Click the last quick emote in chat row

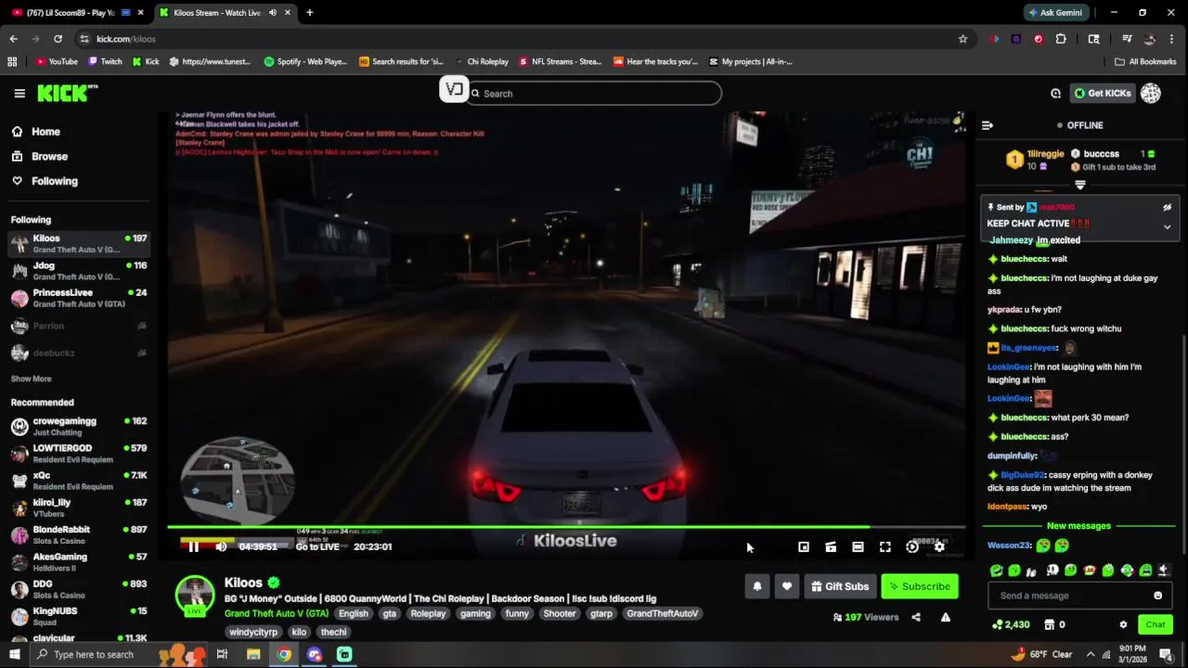[1163, 570]
